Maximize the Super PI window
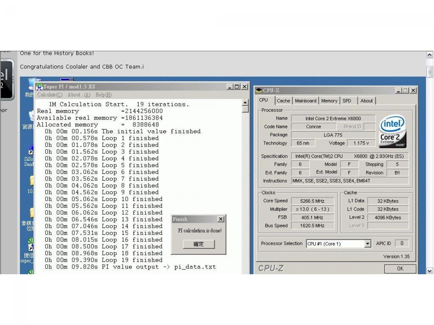Screen dimensions: 434x325 [x=237, y=87]
